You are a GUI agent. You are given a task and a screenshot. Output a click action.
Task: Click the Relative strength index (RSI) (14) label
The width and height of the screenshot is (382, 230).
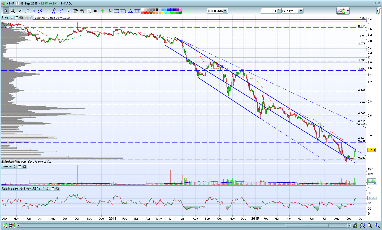(x=23, y=189)
